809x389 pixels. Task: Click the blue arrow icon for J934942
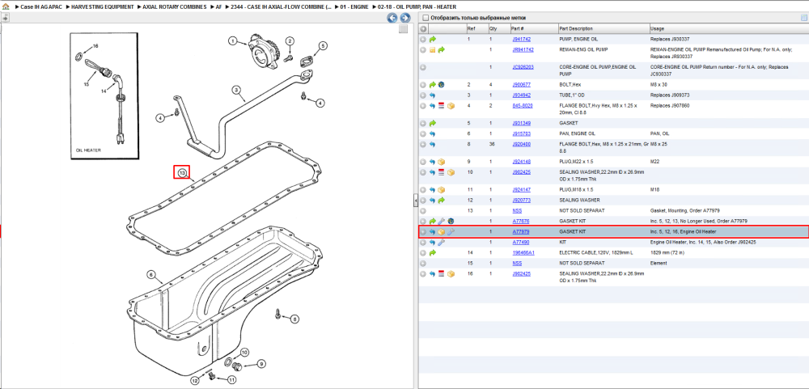[432, 95]
